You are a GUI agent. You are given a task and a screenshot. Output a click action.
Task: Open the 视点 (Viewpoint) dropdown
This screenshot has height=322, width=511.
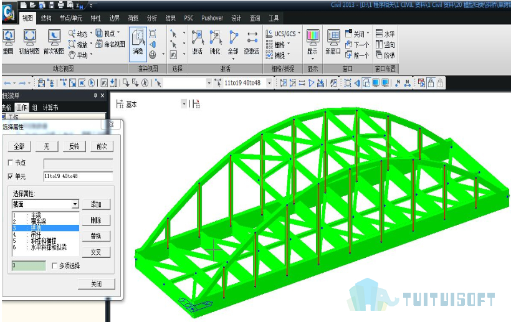pyautogui.click(x=118, y=33)
